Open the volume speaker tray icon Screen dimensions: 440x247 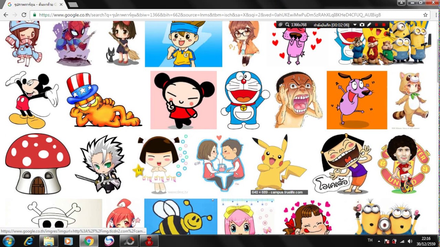pos(410,242)
